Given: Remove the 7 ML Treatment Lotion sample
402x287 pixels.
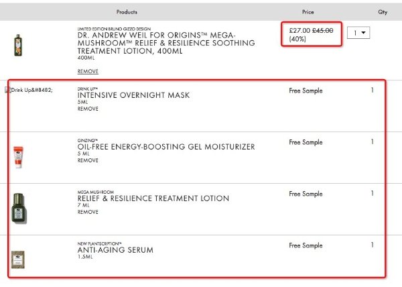Looking at the screenshot, I should [x=88, y=212].
